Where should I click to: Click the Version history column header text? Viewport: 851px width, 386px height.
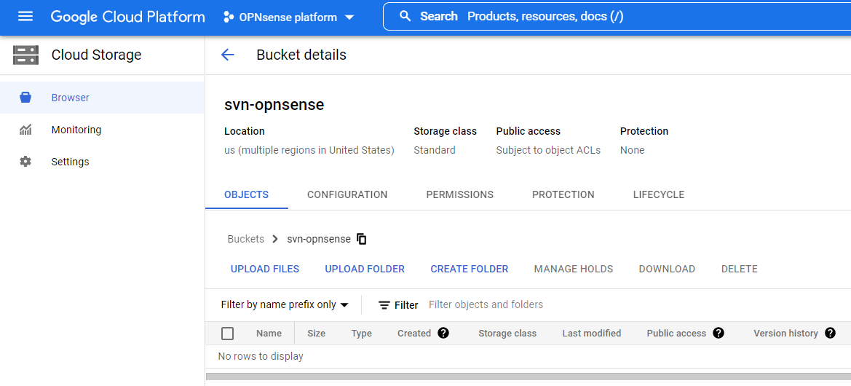pyautogui.click(x=786, y=334)
